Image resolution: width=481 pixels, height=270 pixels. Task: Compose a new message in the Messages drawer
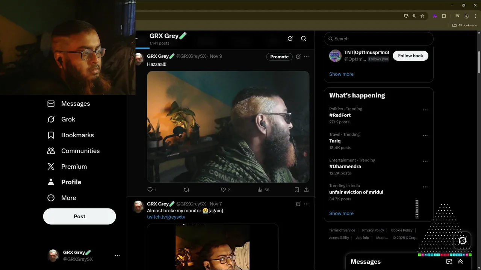coord(449,262)
